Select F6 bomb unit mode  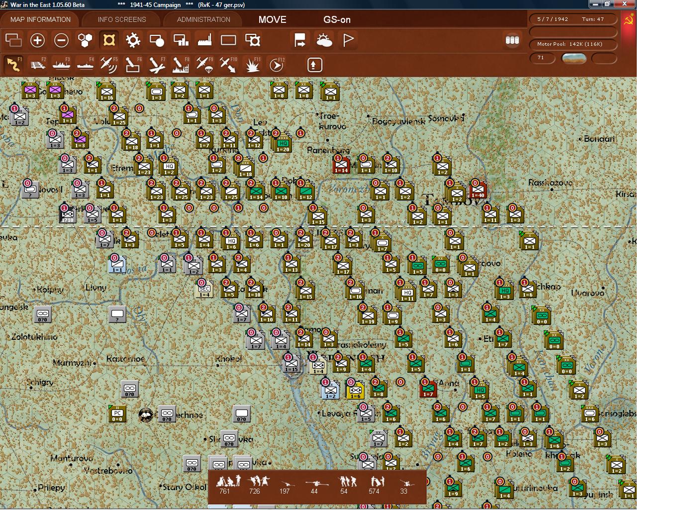[x=133, y=65]
